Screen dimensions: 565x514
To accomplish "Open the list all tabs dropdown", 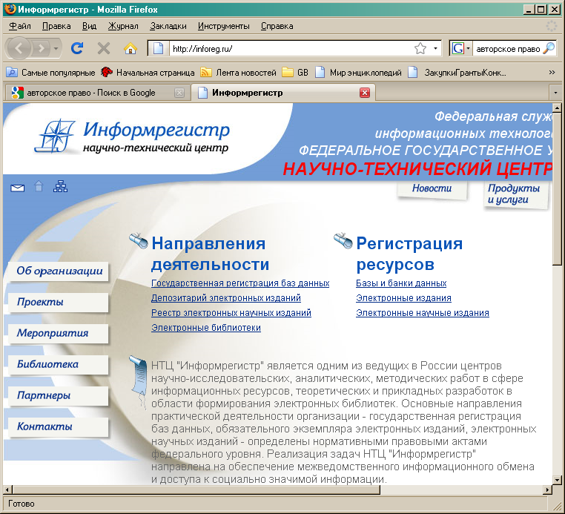I will coord(555,93).
